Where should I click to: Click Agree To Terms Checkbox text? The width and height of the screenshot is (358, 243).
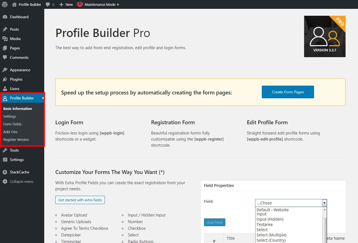85,228
